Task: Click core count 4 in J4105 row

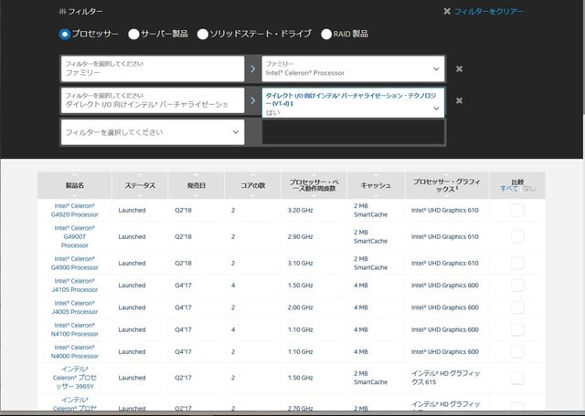Action: point(233,286)
